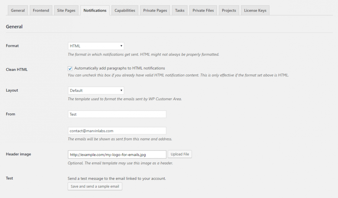Click the Upload File button

pyautogui.click(x=180, y=154)
